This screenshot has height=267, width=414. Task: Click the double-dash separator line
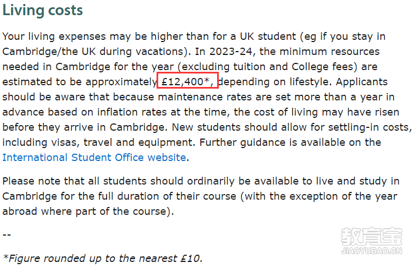[x=7, y=234]
